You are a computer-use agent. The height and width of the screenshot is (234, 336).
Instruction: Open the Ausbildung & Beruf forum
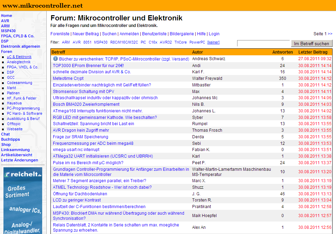tap(23, 119)
